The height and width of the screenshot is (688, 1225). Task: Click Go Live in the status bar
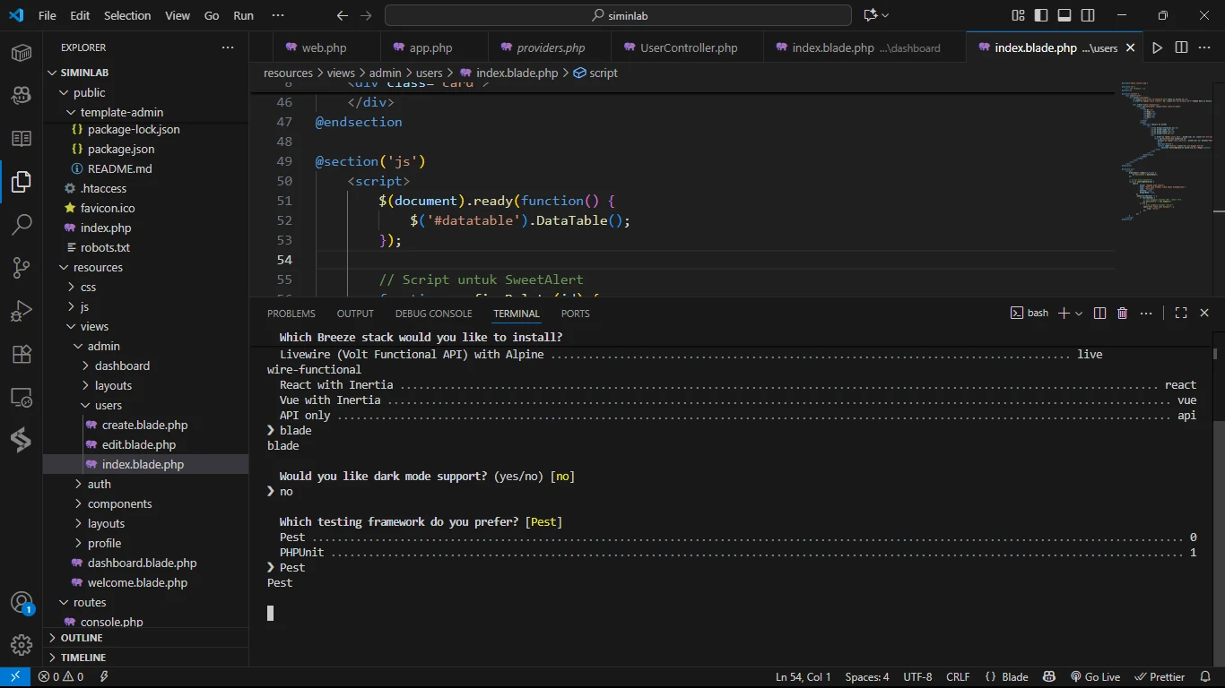click(x=1095, y=677)
